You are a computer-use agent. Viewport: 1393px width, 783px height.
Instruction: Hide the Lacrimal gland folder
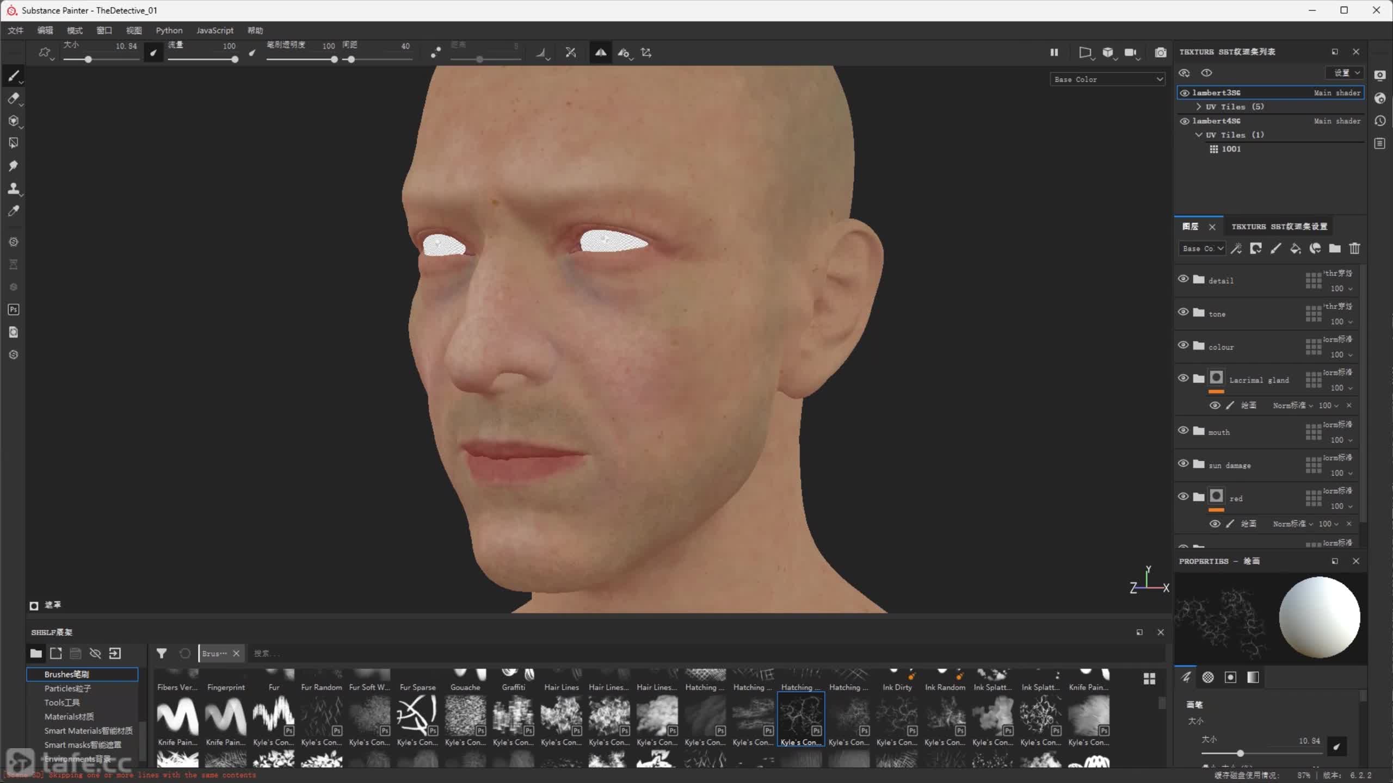(x=1183, y=378)
